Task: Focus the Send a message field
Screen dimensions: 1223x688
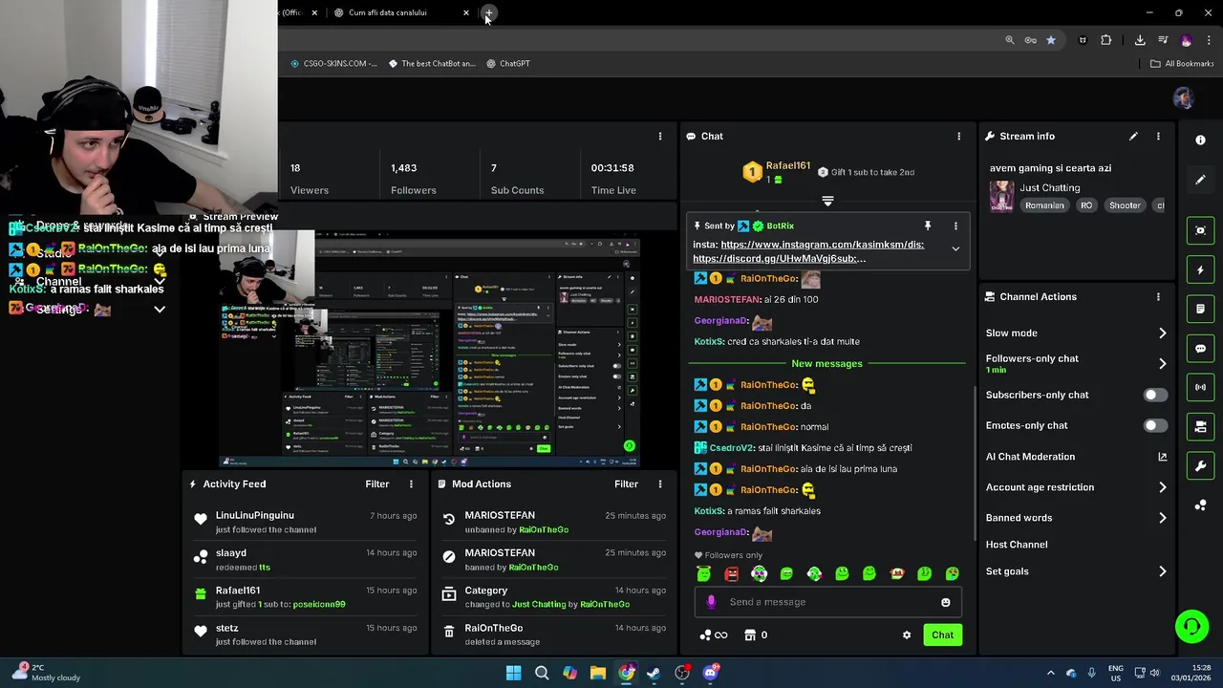Action: pos(827,602)
